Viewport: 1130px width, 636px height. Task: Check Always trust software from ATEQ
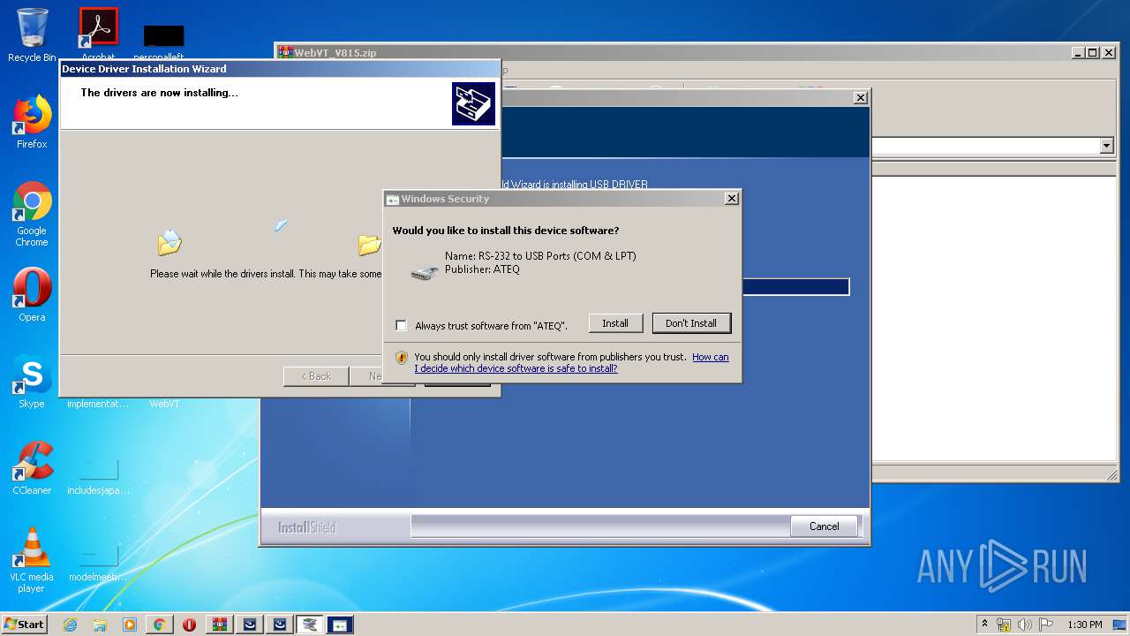401,325
